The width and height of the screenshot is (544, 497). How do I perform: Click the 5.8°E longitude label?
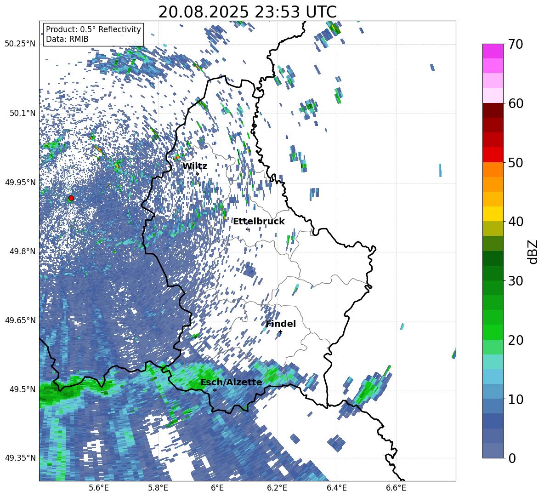(x=158, y=488)
